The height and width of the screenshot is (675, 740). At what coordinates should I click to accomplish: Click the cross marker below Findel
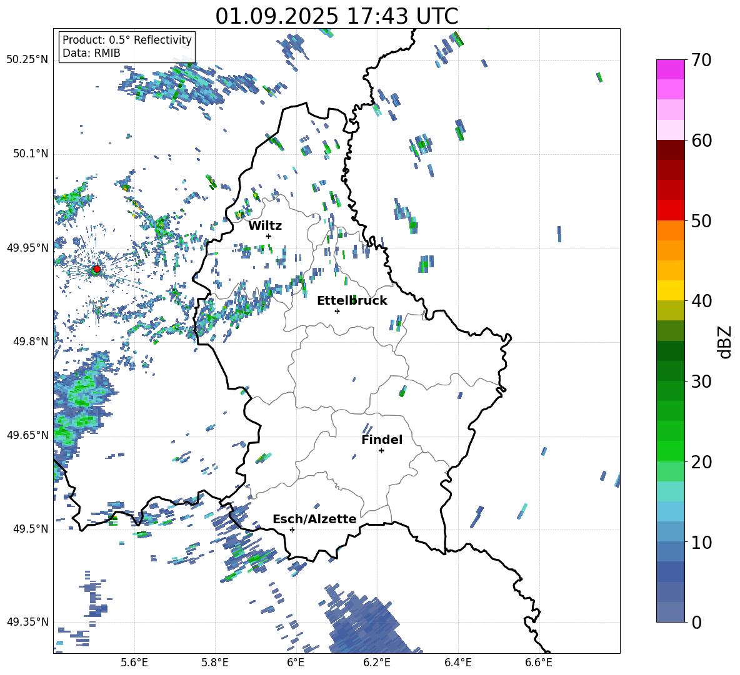pyautogui.click(x=381, y=451)
